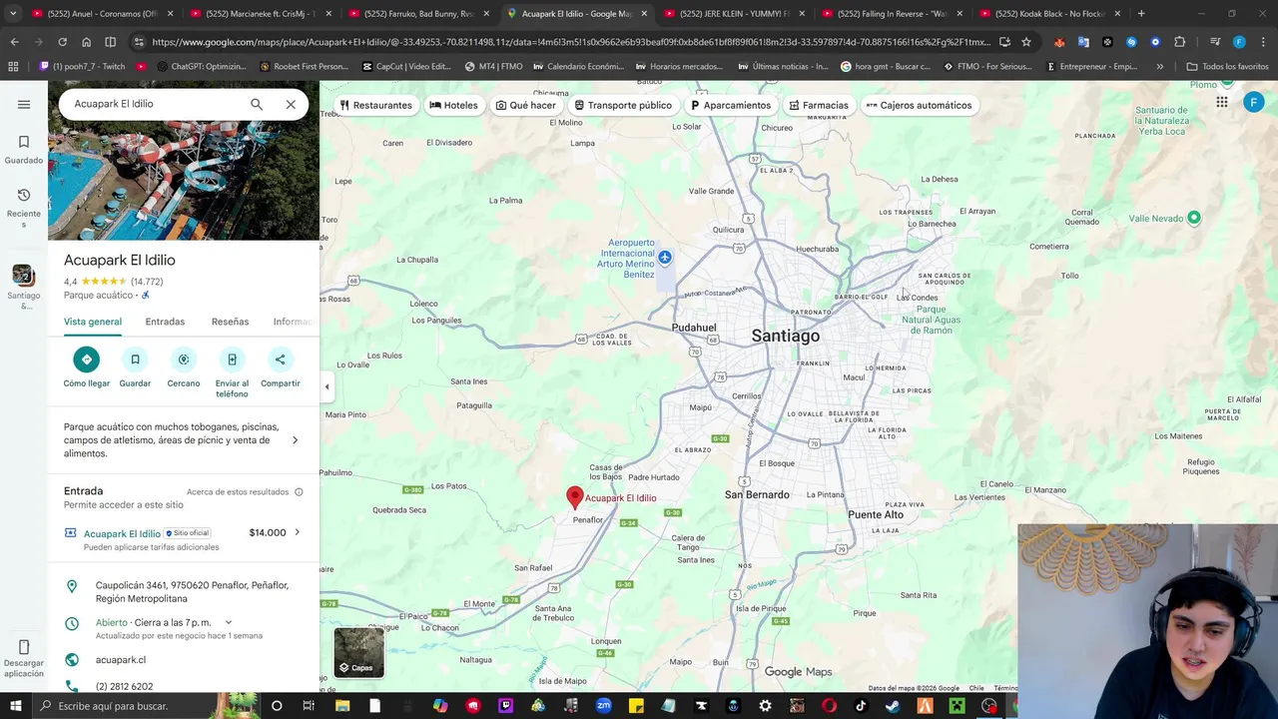The width and height of the screenshot is (1278, 719).
Task: Open the Recientes sidebar item
Action: [24, 208]
